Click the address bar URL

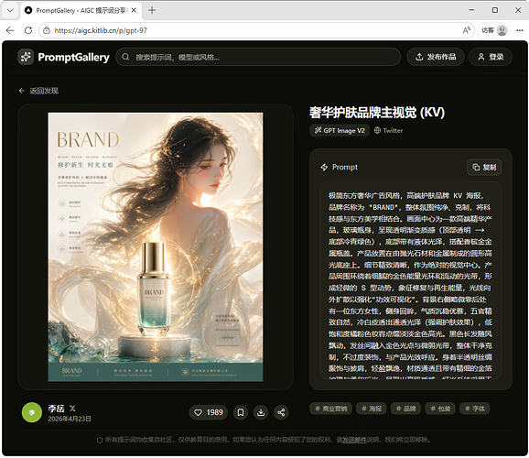tap(101, 30)
